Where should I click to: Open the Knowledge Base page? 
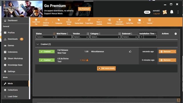click(x=15, y=65)
